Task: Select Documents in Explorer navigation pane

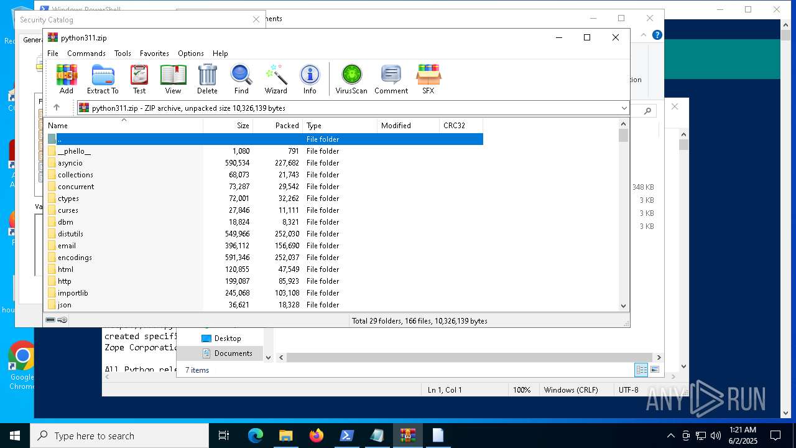Action: pos(233,353)
